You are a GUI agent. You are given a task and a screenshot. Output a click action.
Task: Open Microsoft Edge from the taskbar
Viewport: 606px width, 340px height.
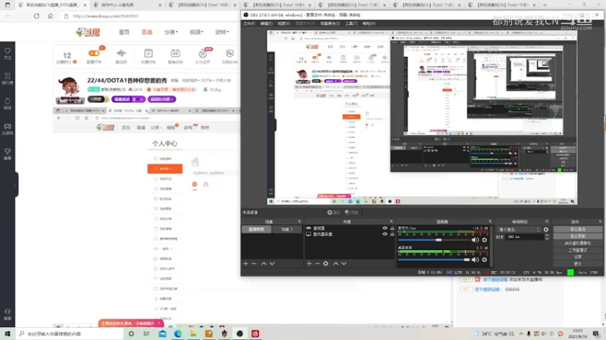point(178,334)
